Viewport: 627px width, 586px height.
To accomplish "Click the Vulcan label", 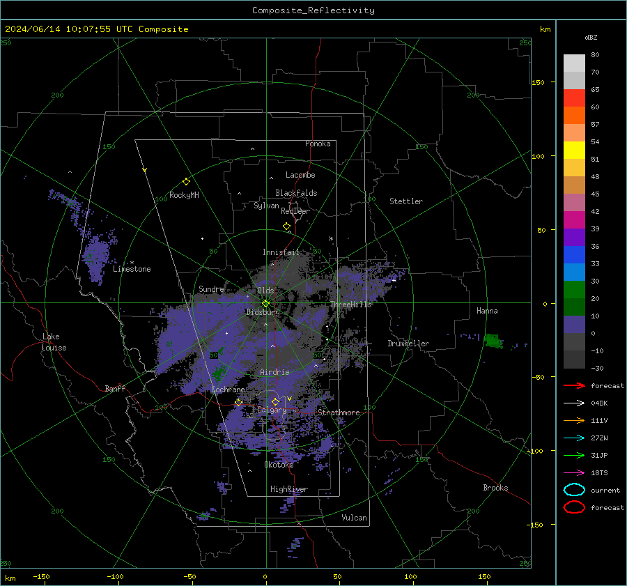I will [355, 518].
